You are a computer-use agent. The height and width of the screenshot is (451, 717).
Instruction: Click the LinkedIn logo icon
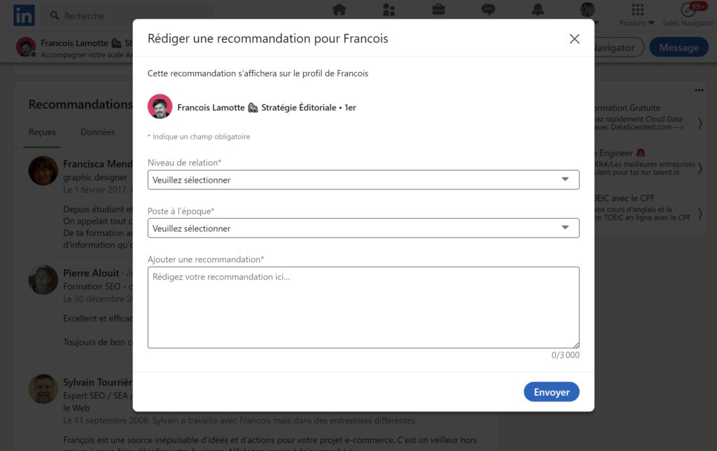coord(24,15)
